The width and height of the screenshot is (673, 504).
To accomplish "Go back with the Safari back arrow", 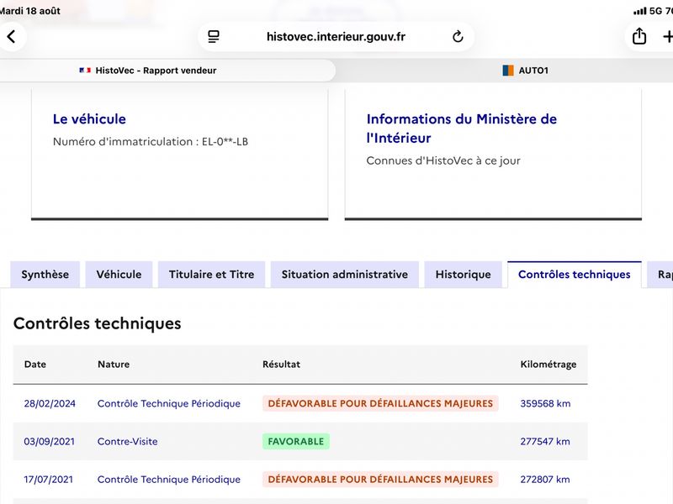I will [x=12, y=36].
